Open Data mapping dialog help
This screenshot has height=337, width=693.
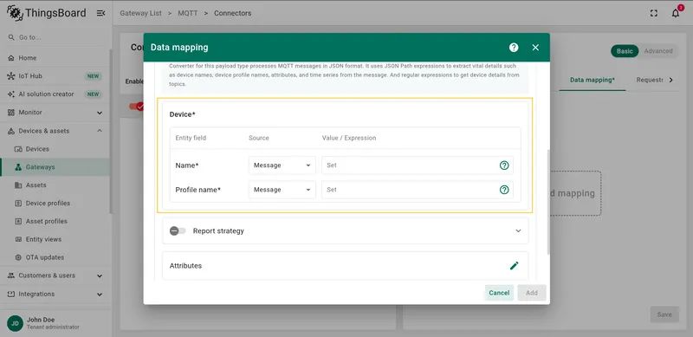[x=514, y=48]
